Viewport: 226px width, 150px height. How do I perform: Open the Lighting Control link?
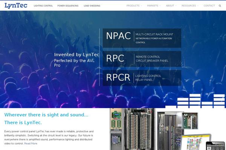tap(43, 6)
